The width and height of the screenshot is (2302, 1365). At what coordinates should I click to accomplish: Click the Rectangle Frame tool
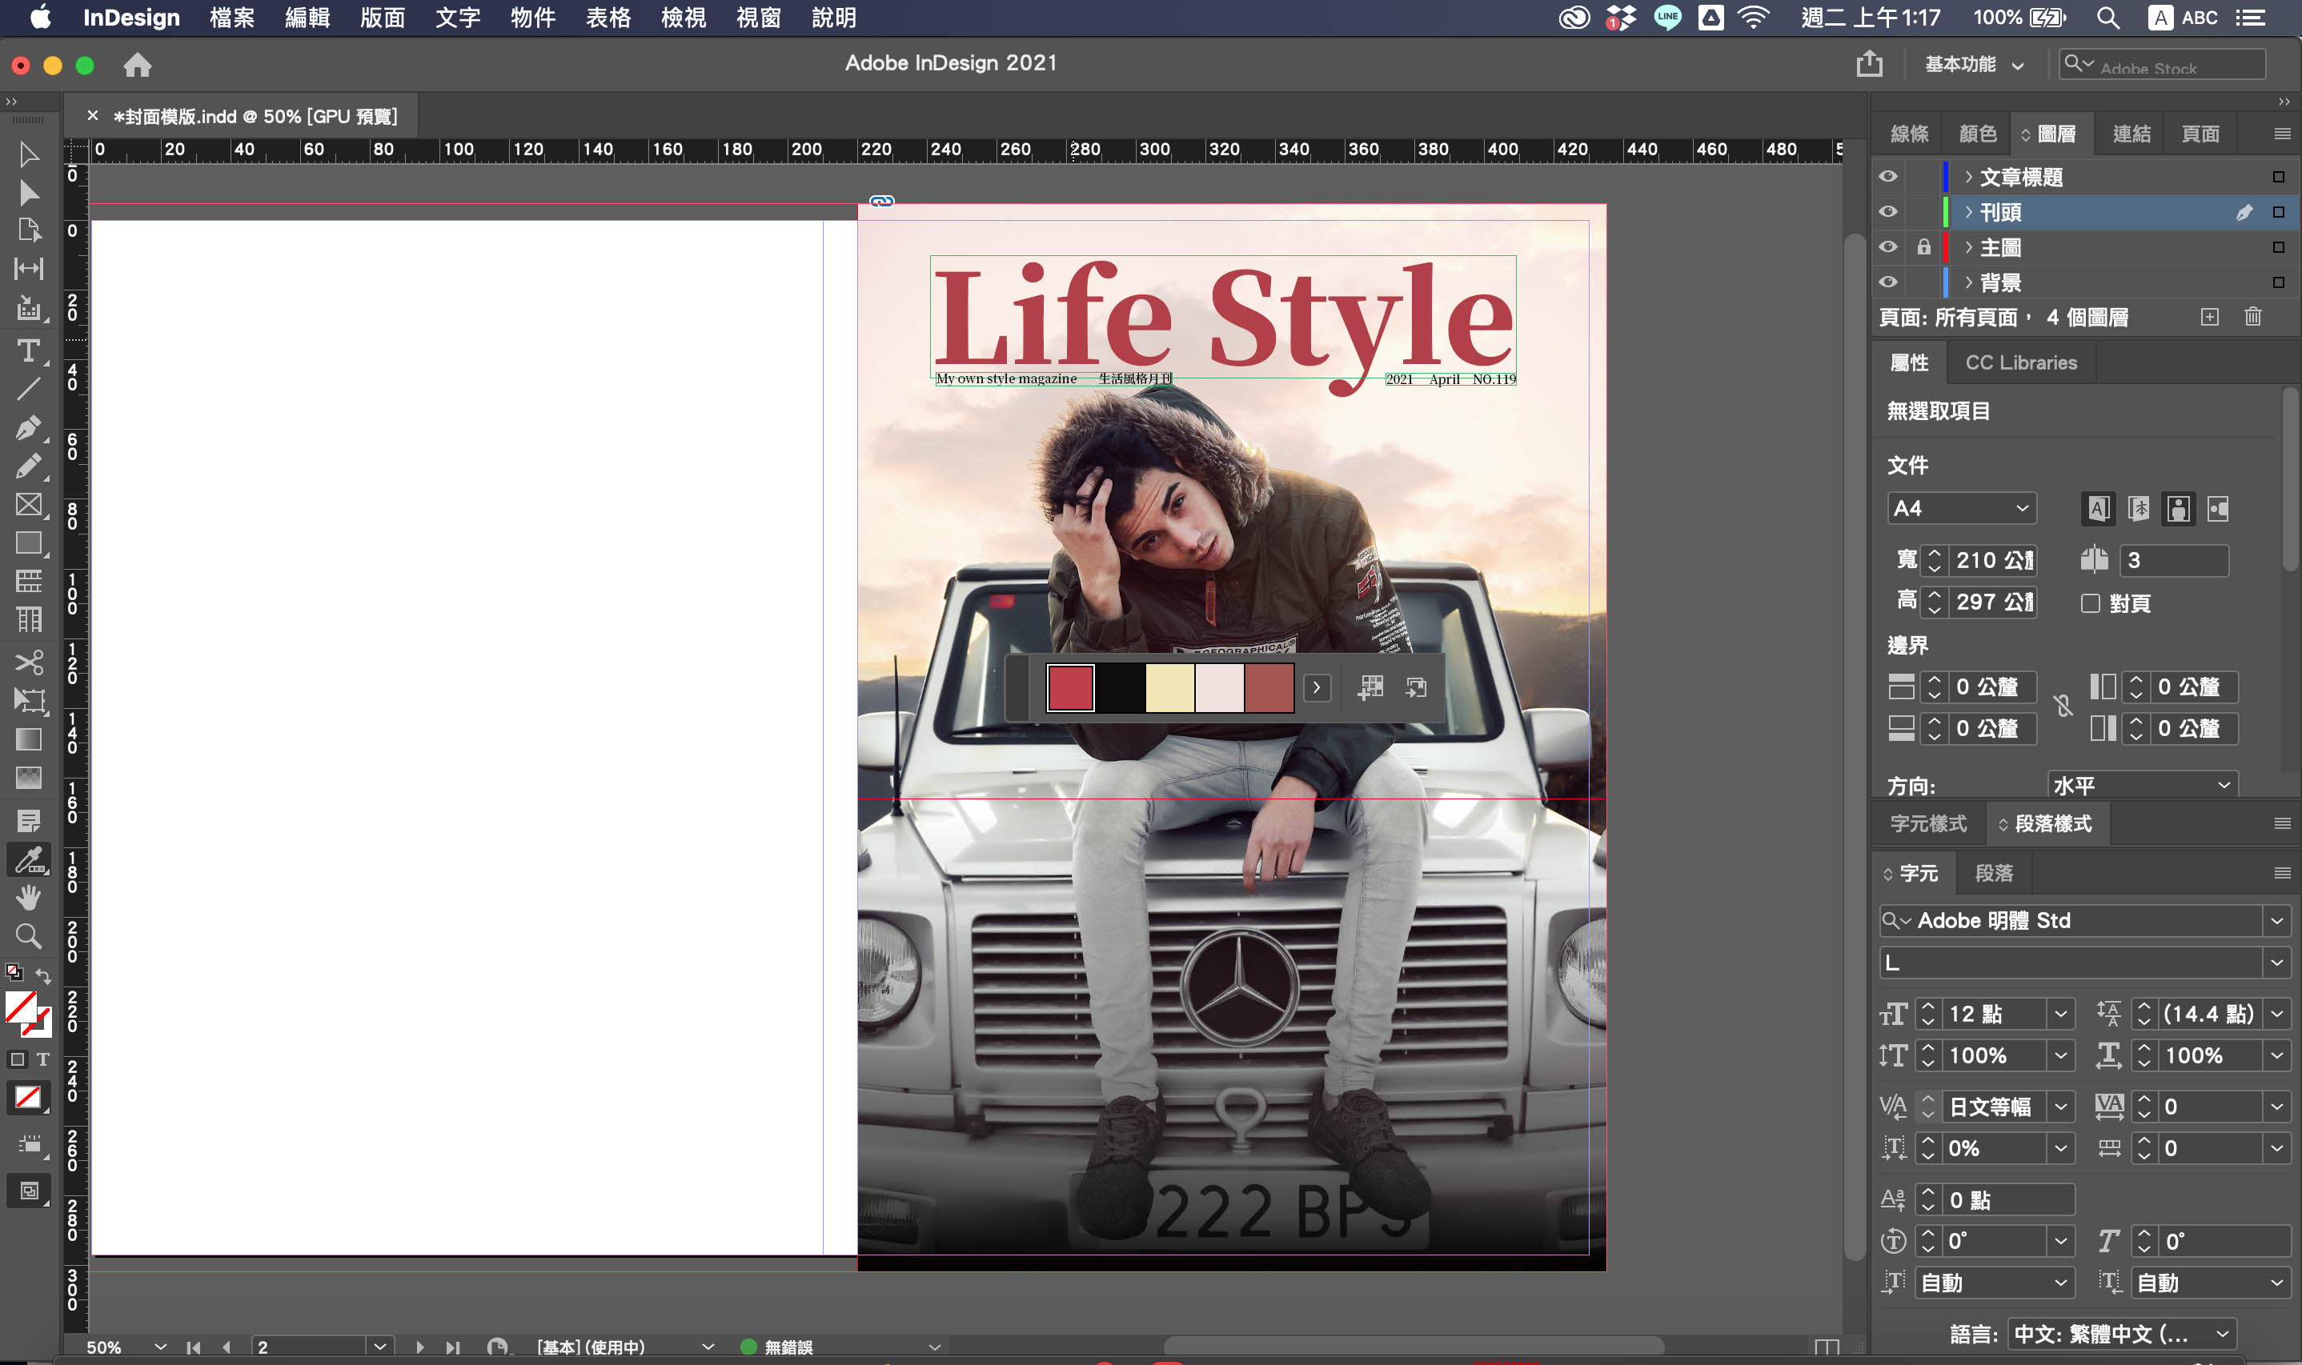pos(27,504)
